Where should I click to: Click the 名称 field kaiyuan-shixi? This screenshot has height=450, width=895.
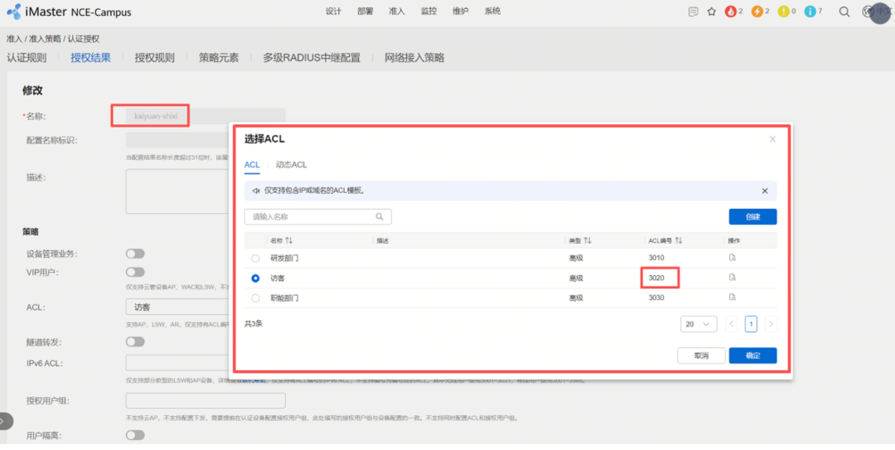(206, 116)
